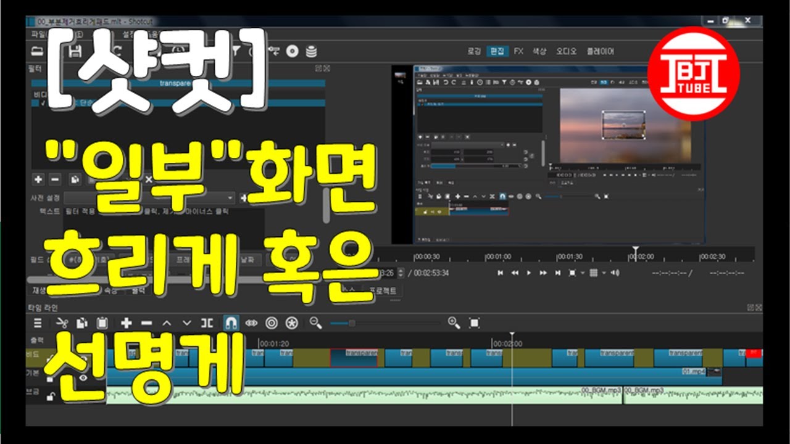
Task: Overwrite the clip with down chevron icon
Action: (187, 323)
